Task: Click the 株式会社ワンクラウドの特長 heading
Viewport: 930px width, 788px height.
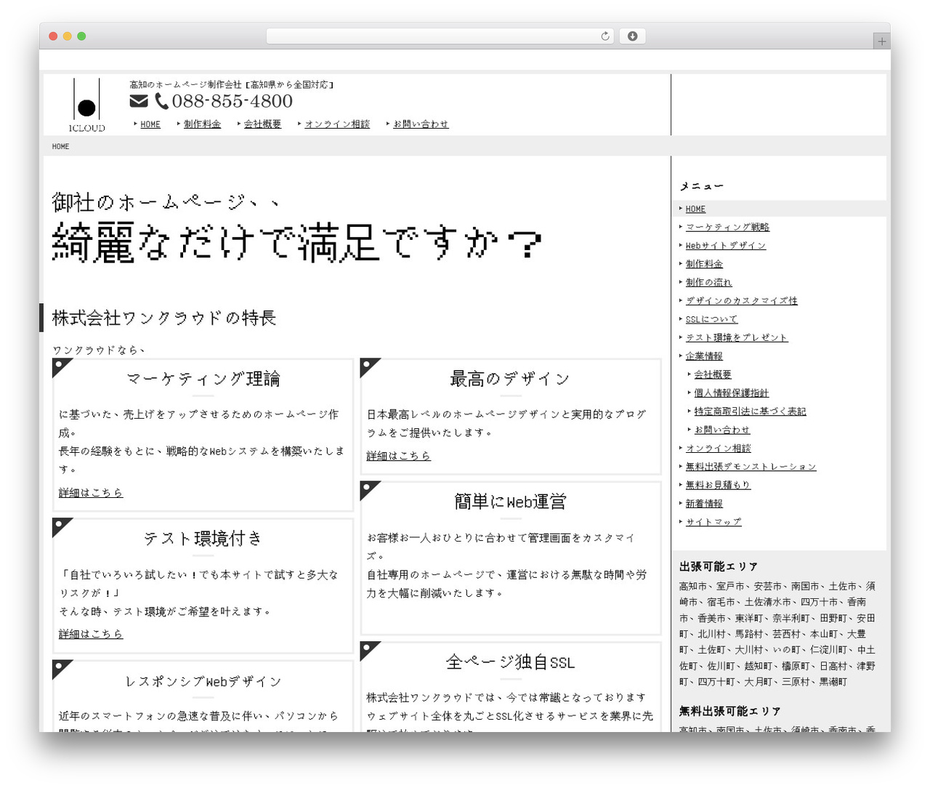Action: (164, 318)
